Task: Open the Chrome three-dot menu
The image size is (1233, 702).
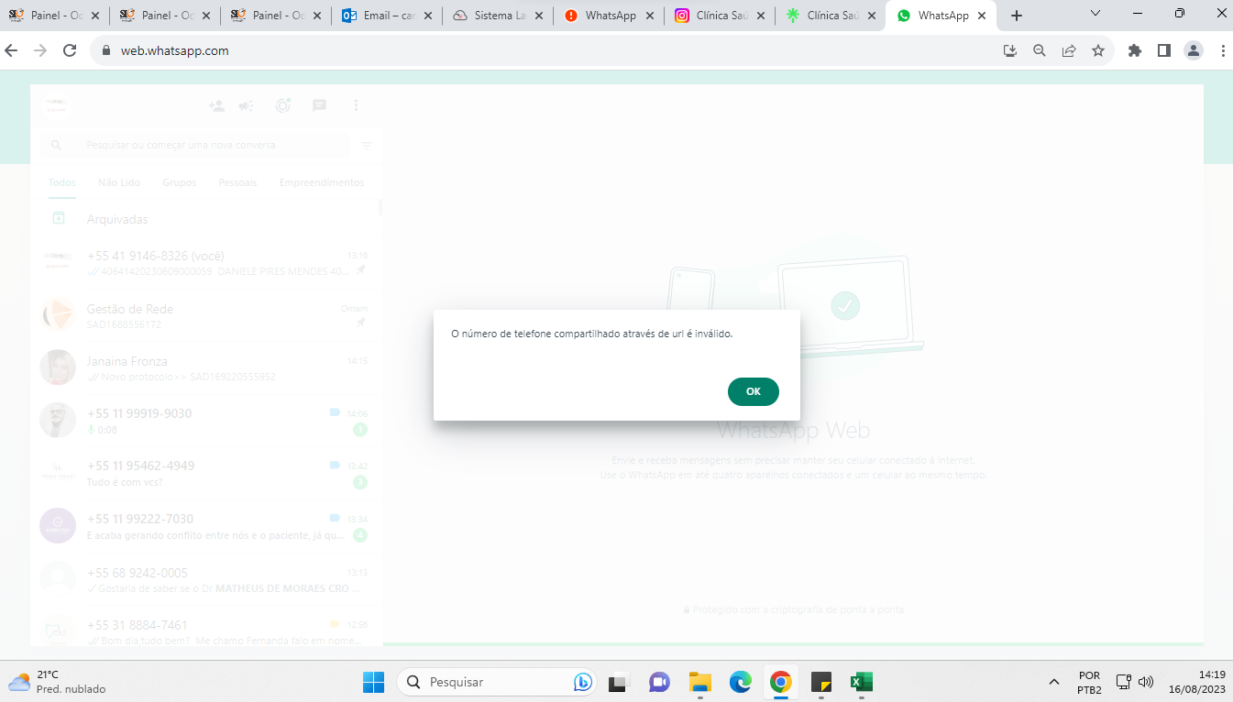Action: coord(1223,51)
